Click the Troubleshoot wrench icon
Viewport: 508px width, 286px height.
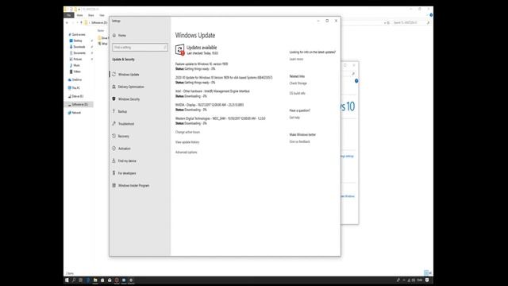pyautogui.click(x=114, y=124)
